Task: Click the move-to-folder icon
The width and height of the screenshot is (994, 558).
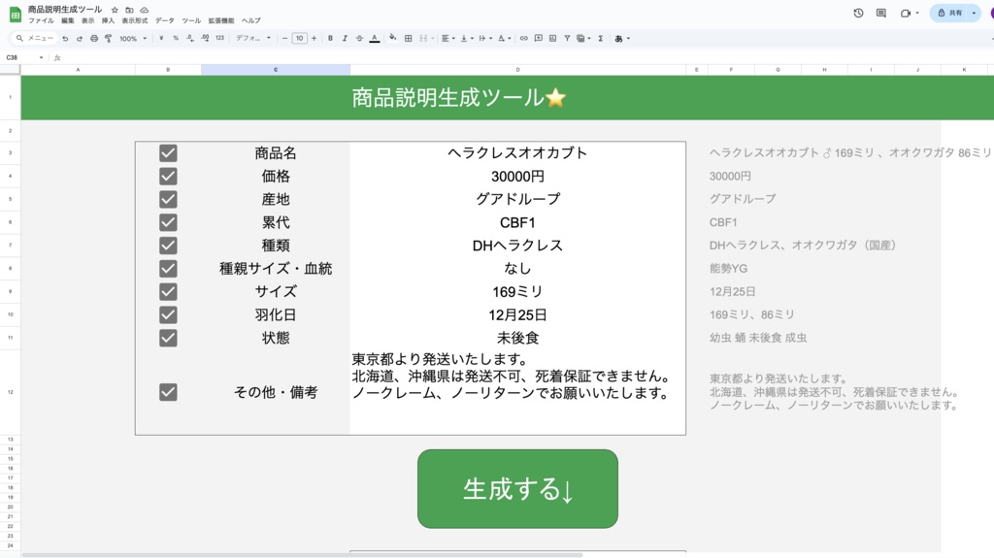Action: coord(129,10)
